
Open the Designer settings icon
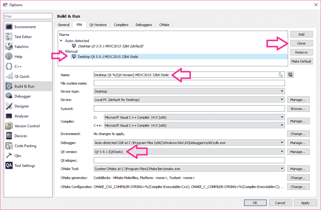point(9,106)
